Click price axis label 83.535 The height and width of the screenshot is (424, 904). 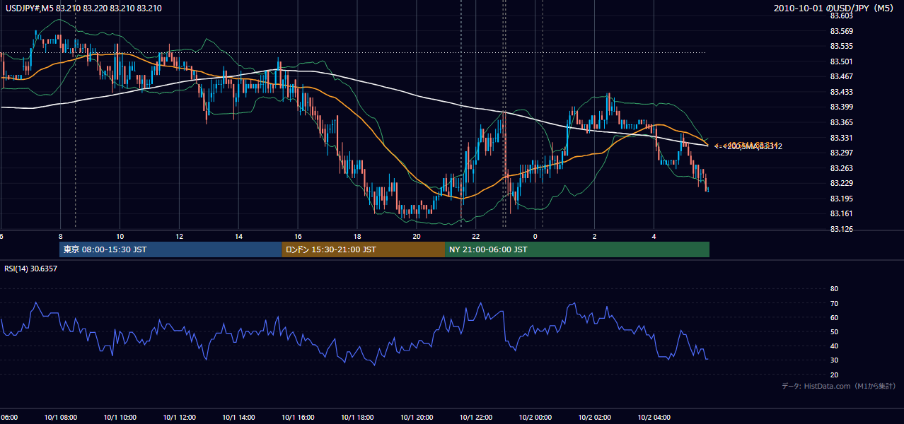[x=841, y=47]
